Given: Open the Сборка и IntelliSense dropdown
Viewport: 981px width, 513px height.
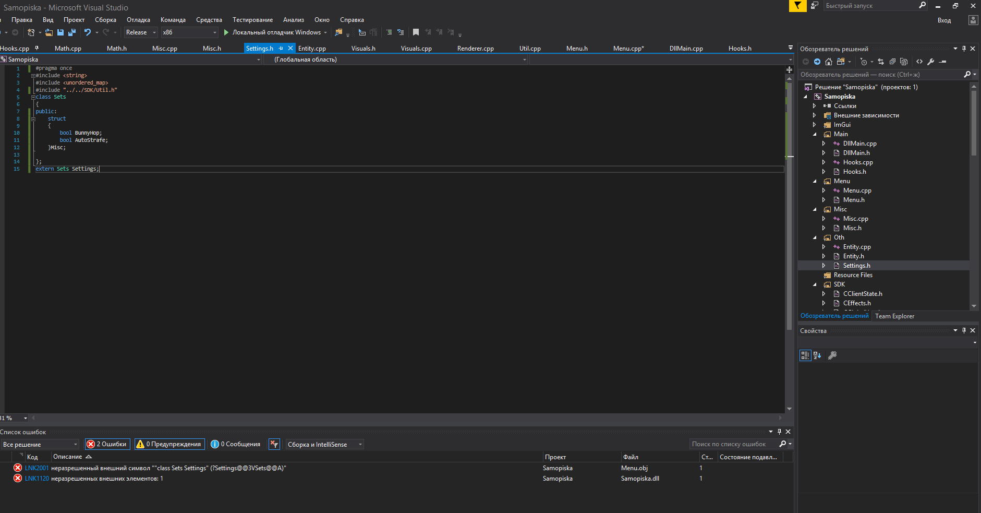Looking at the screenshot, I should (x=324, y=445).
